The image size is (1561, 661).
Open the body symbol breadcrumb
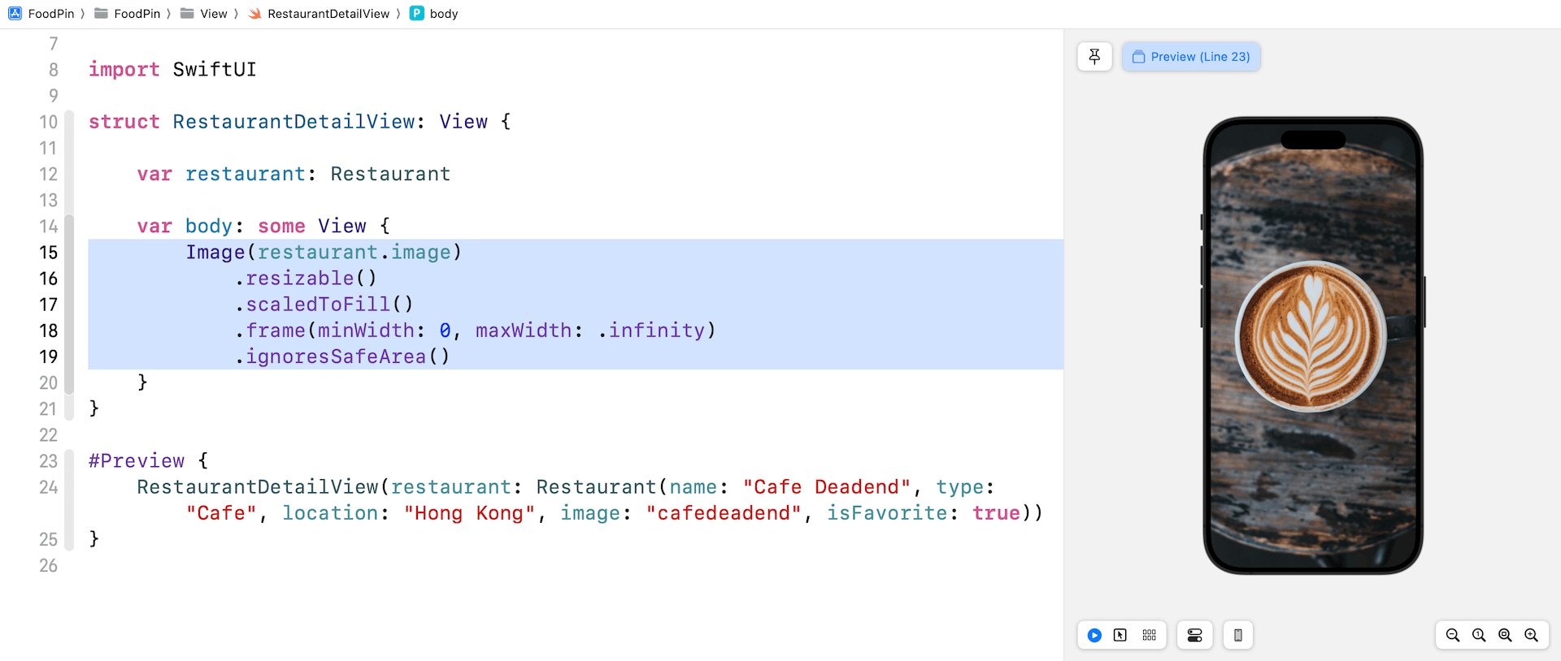[x=443, y=14]
